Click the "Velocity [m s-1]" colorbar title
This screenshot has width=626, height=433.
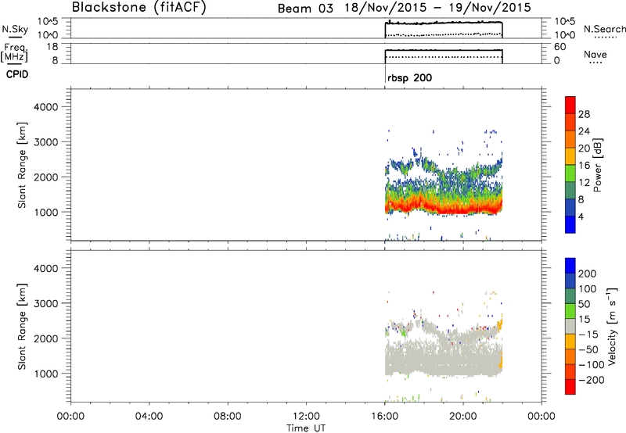(612, 327)
